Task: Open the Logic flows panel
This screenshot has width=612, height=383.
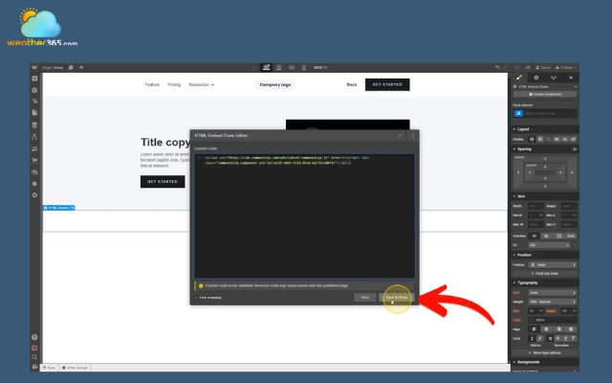Action: (34, 137)
